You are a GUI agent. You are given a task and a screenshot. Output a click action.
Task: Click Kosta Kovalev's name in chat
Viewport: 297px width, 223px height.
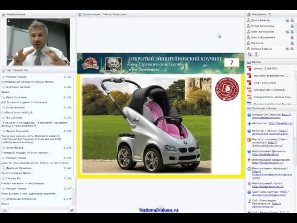click(x=15, y=107)
